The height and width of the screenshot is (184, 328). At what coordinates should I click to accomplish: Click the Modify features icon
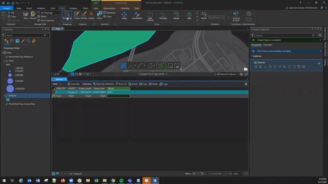point(84,15)
